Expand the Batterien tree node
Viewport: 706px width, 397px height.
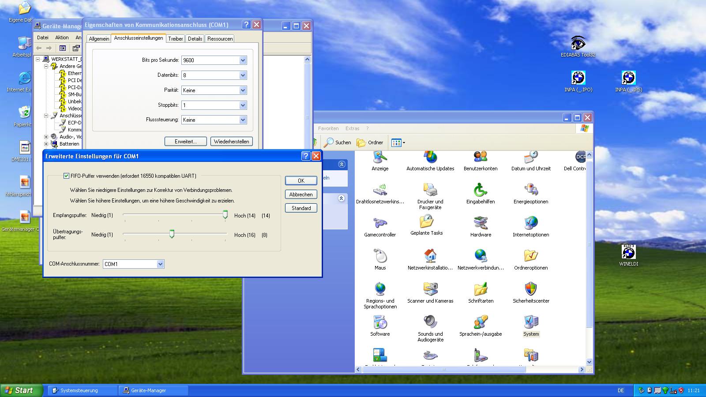click(x=46, y=144)
